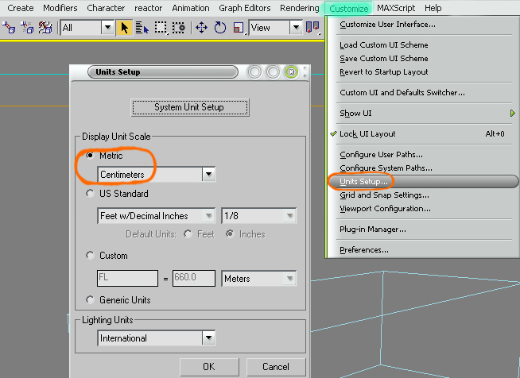Choose Grid and Snap Settings menu entry

click(x=385, y=195)
